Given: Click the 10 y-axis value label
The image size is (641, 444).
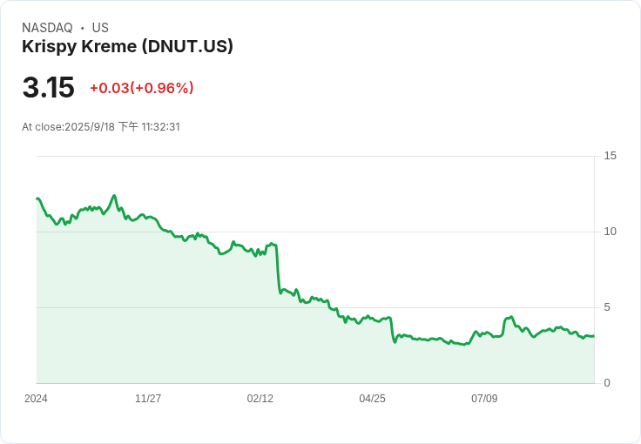Looking at the screenshot, I should point(610,232).
